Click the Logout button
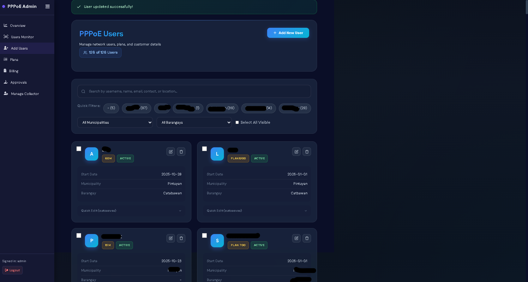This screenshot has height=282, width=528. point(12,270)
